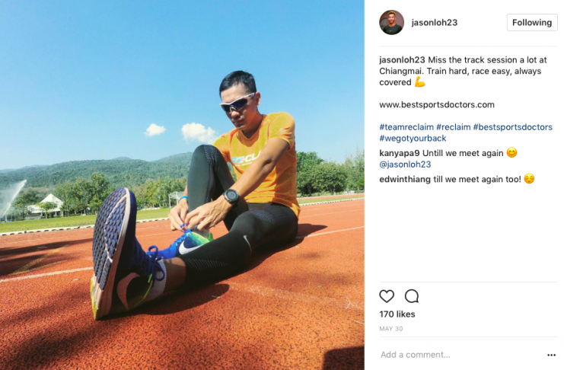Visit kanyapa9 commenter profile

[400, 153]
